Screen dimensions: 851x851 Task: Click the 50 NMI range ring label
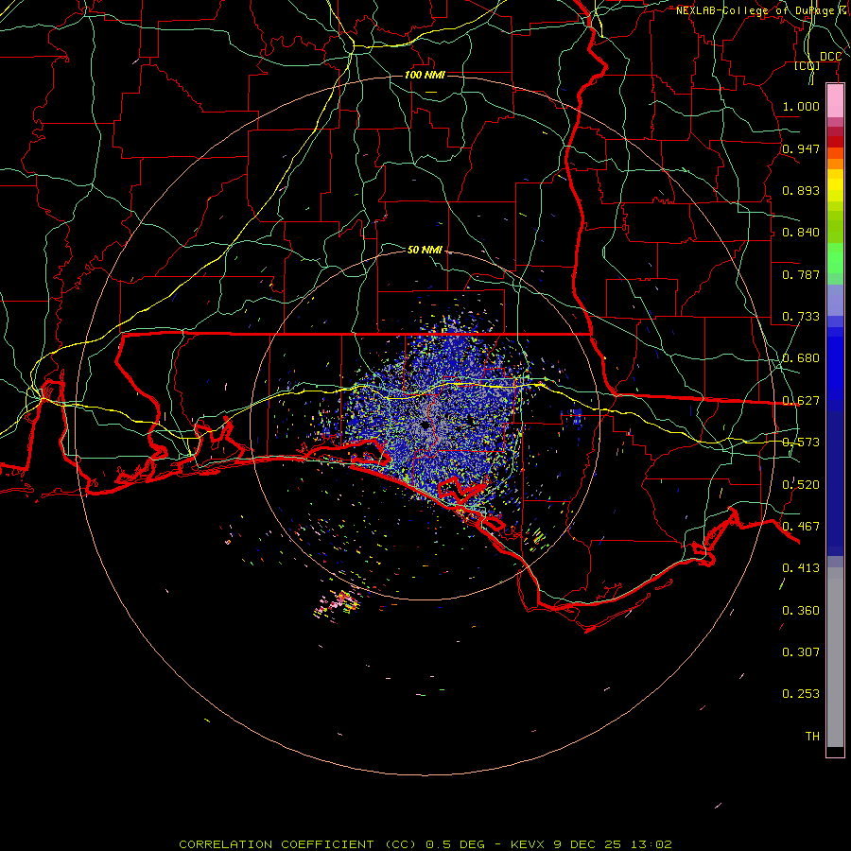click(425, 249)
